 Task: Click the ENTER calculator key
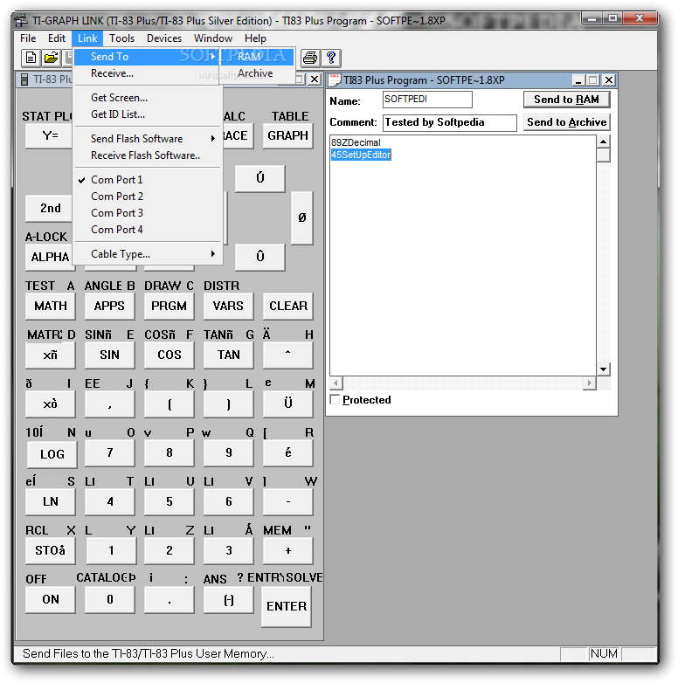click(287, 606)
